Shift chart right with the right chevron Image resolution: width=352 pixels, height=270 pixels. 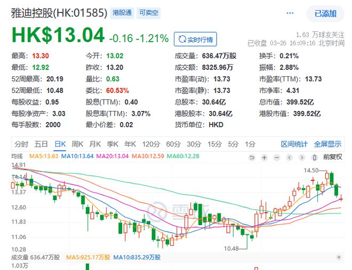tap(302, 158)
